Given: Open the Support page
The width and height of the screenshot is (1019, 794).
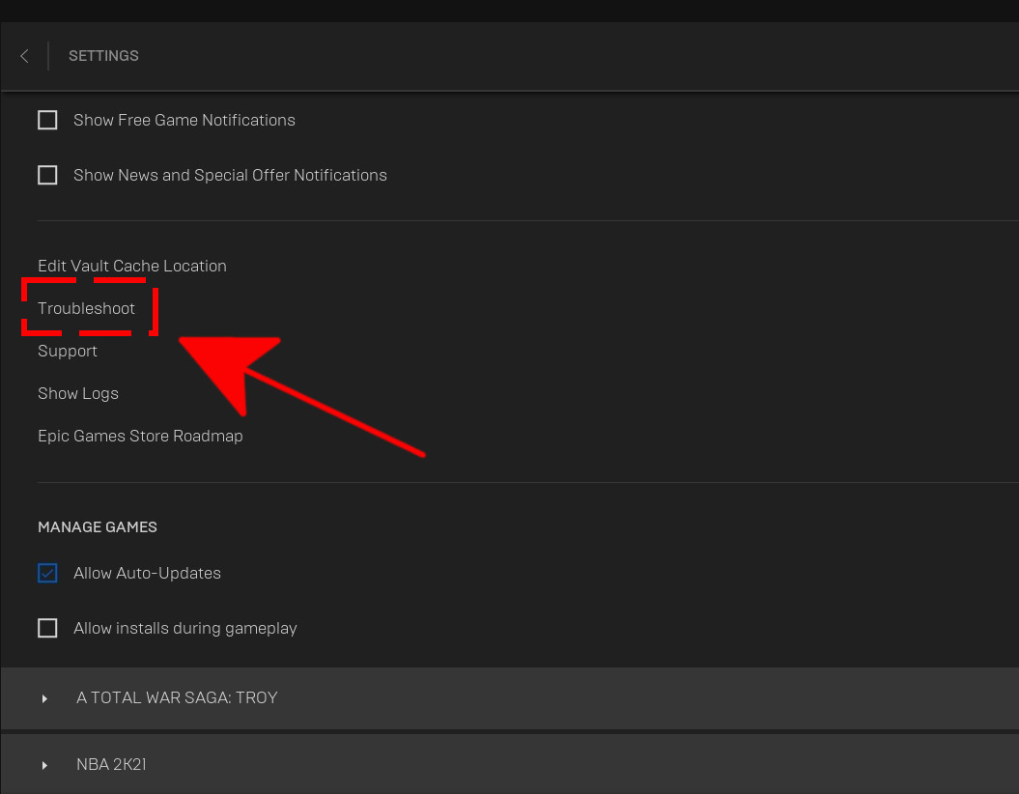Looking at the screenshot, I should point(67,351).
